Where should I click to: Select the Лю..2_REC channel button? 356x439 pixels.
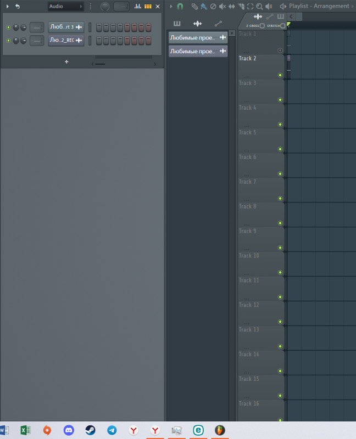pos(66,41)
